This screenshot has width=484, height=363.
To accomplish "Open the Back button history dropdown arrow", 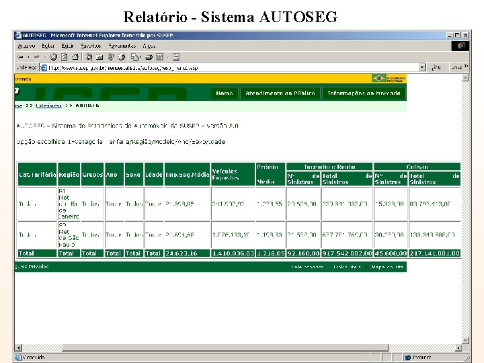I will 28,57.
